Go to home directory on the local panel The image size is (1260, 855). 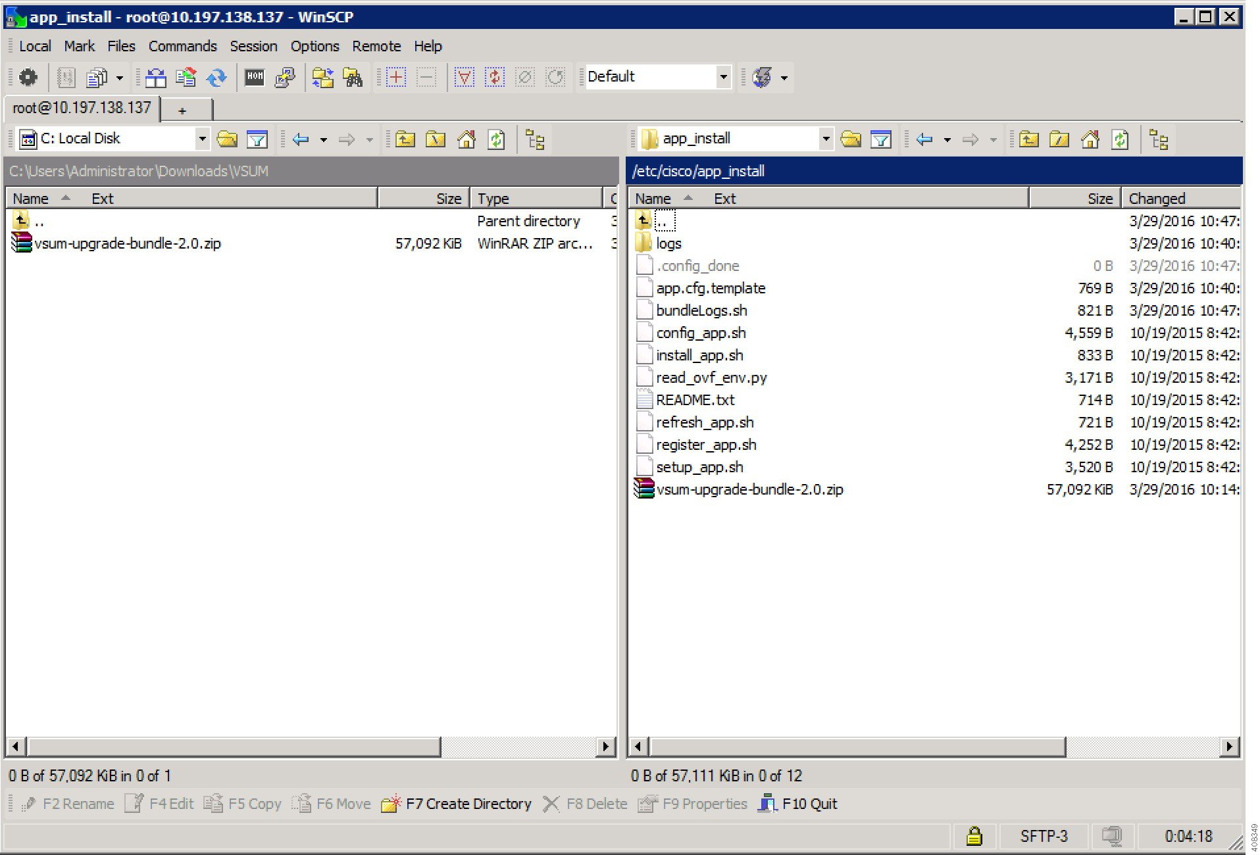point(466,139)
